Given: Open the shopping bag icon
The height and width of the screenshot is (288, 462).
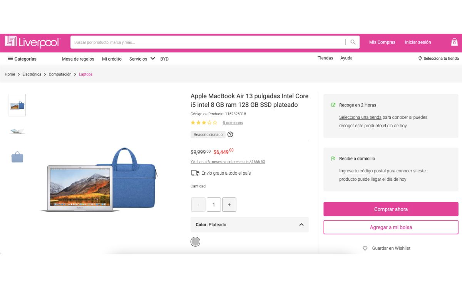Looking at the screenshot, I should (454, 42).
